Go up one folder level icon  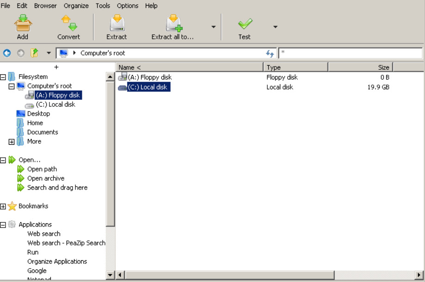click(34, 53)
